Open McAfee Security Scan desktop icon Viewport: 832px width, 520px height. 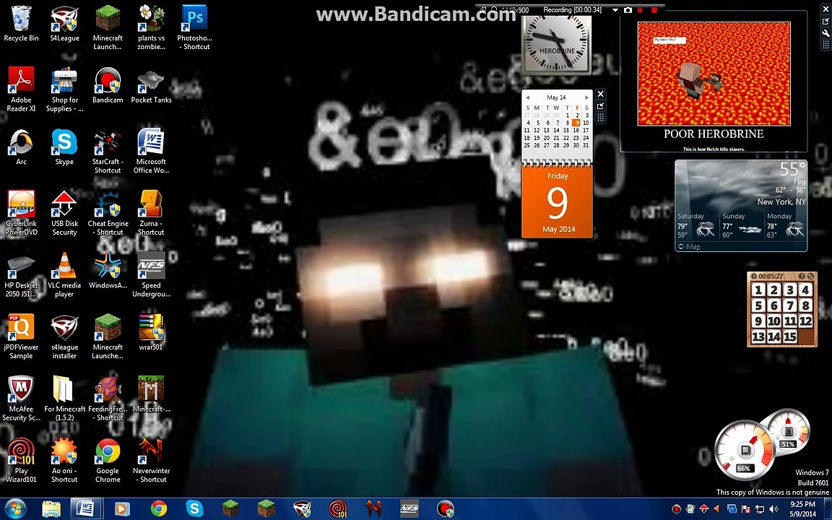(21, 399)
